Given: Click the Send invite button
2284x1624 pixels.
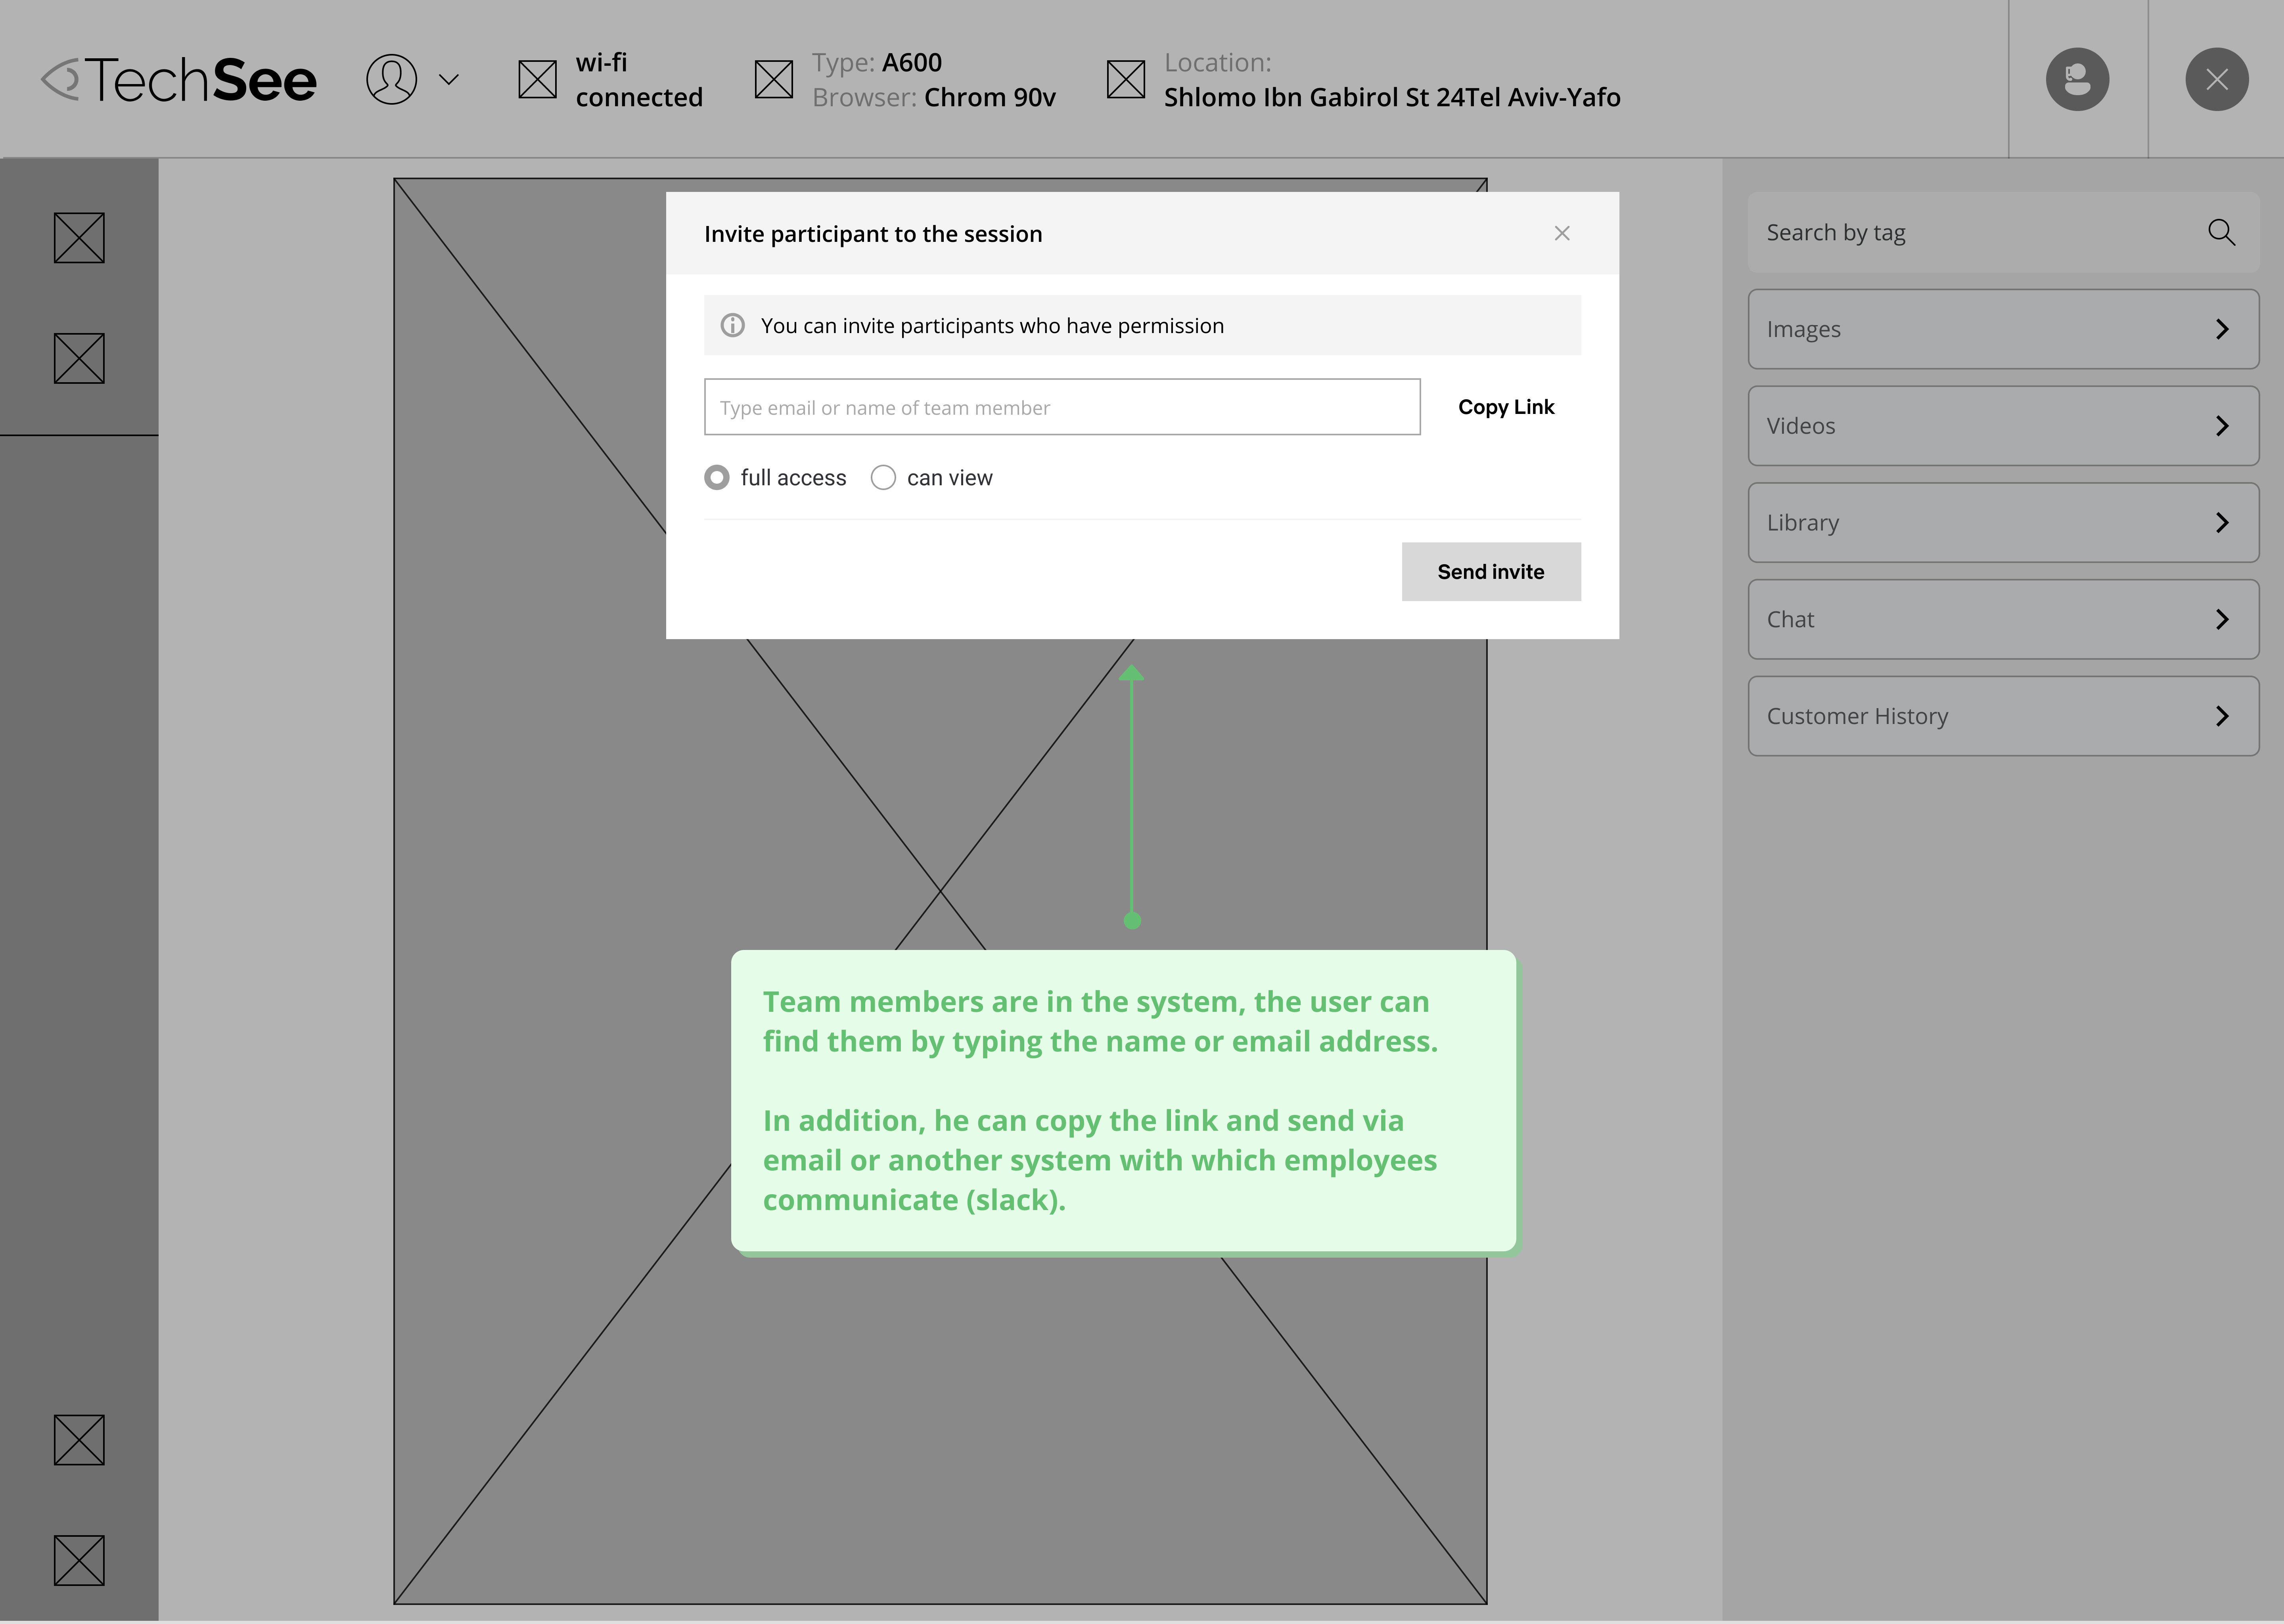Looking at the screenshot, I should click(x=1491, y=572).
